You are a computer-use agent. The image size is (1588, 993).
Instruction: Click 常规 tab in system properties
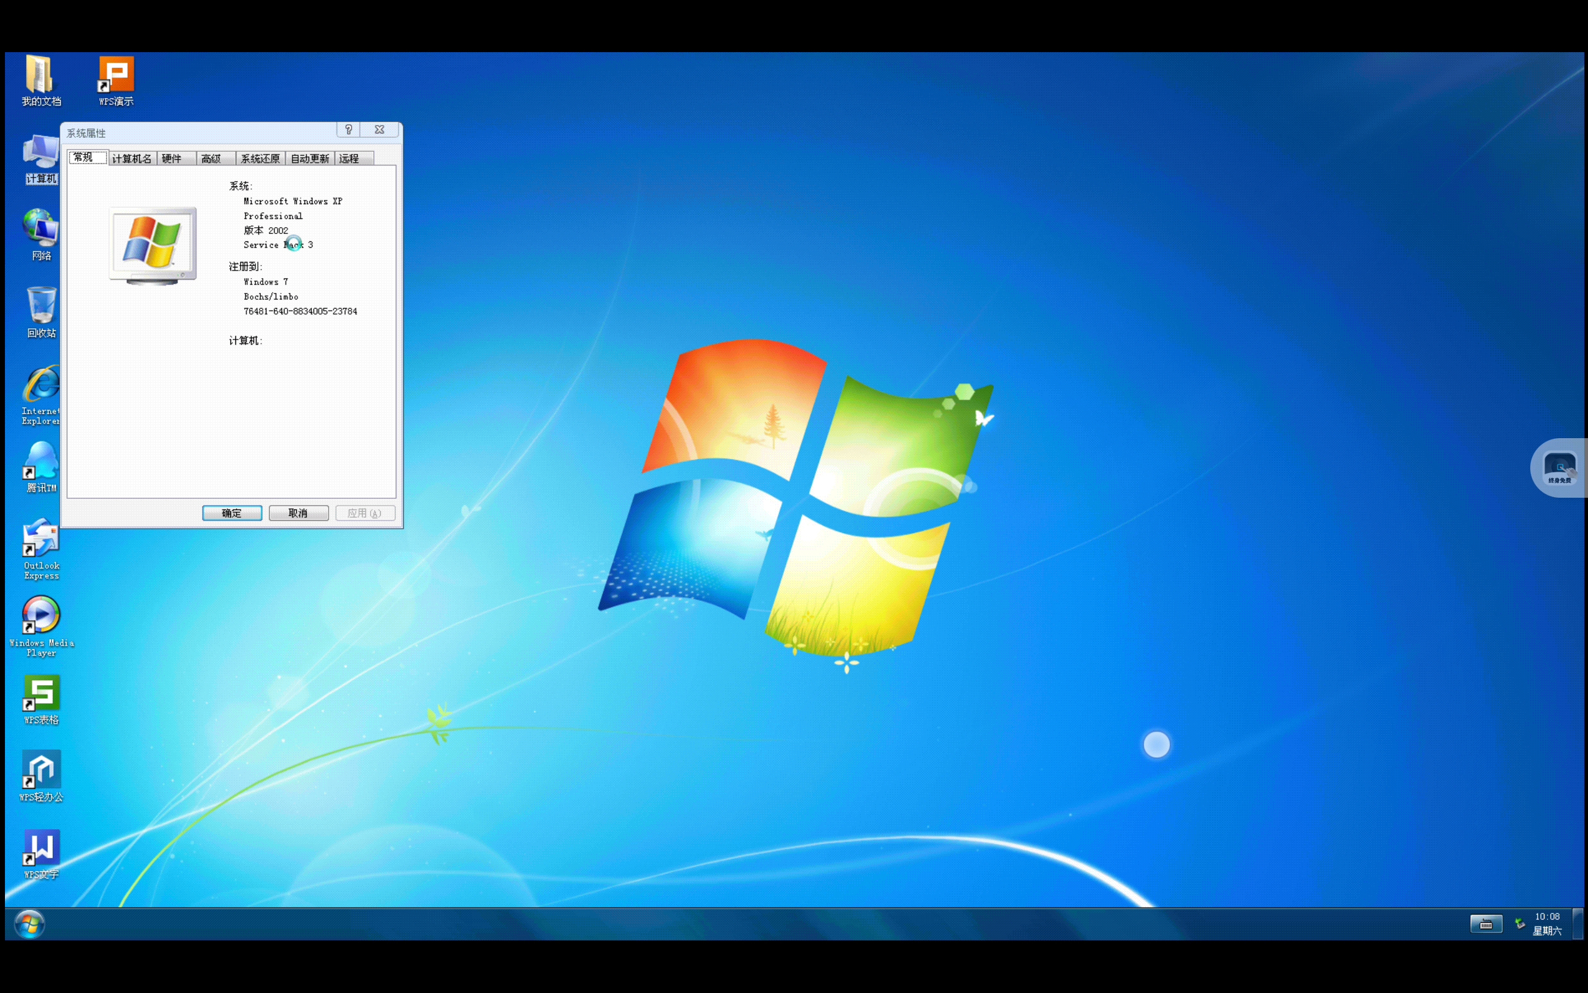pyautogui.click(x=84, y=157)
